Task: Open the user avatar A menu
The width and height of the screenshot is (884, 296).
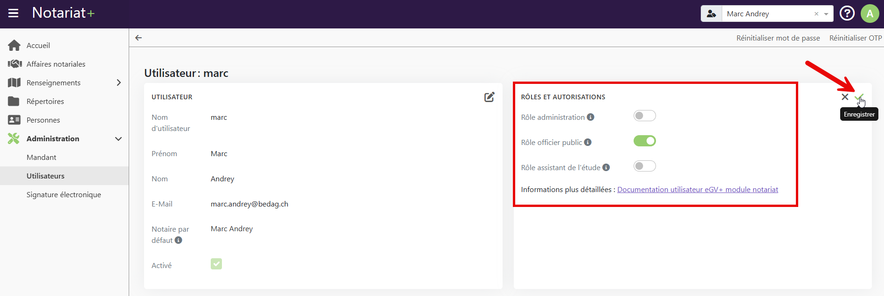Action: pos(870,14)
